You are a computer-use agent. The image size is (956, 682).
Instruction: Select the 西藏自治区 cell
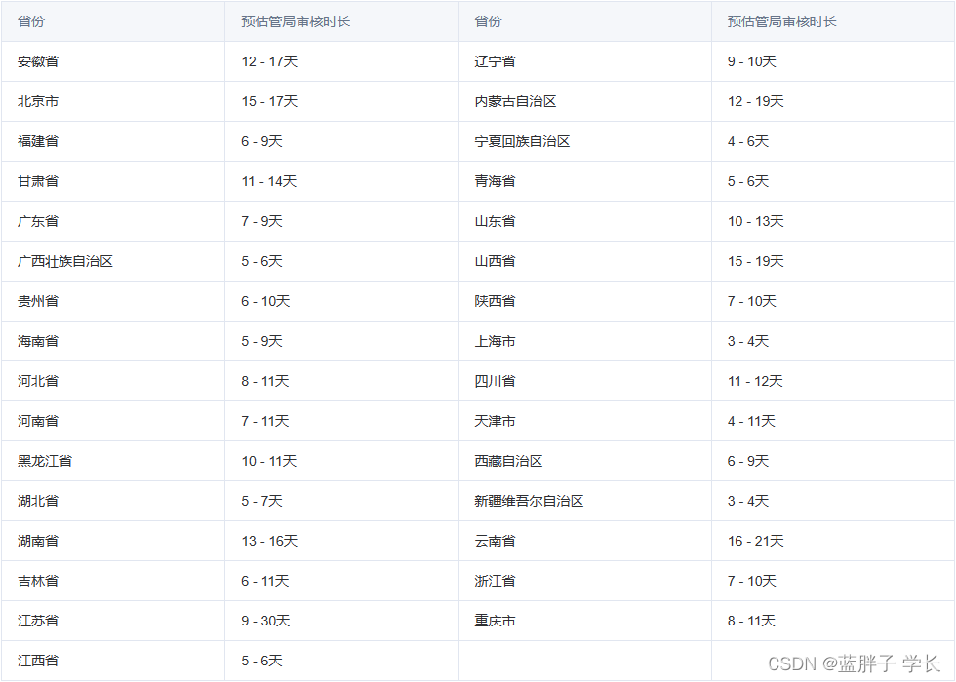[x=508, y=461]
